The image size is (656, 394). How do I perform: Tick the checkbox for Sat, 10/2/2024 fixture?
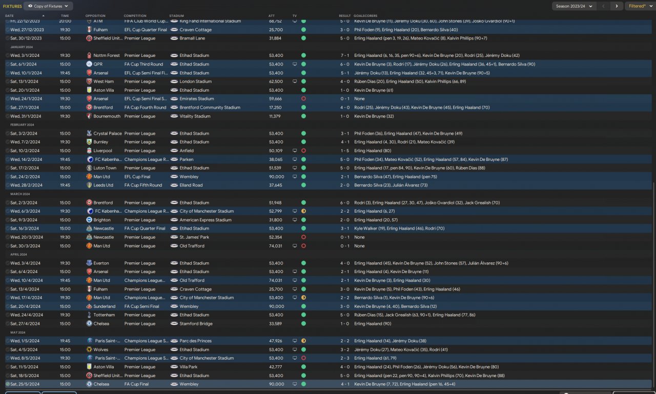click(8, 151)
